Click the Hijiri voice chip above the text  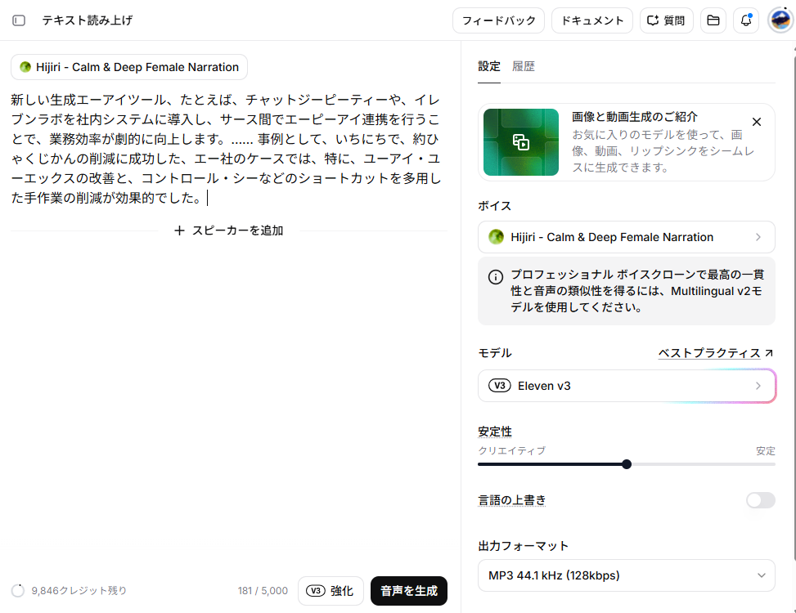pos(129,67)
